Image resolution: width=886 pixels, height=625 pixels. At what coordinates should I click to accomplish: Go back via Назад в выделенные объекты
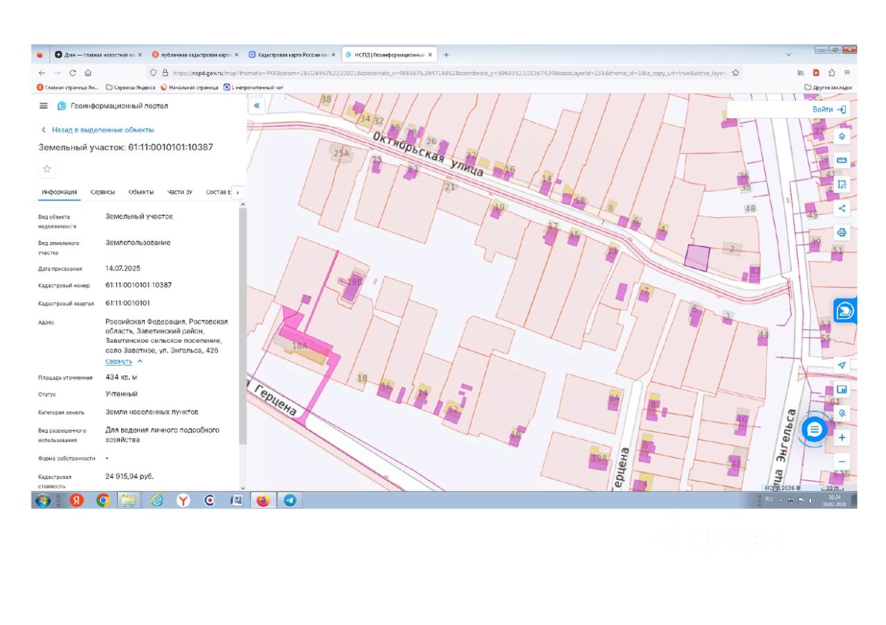pyautogui.click(x=97, y=130)
